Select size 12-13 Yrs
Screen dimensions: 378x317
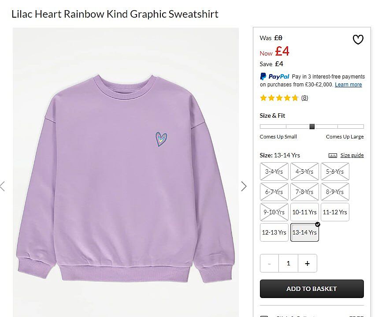tap(274, 232)
